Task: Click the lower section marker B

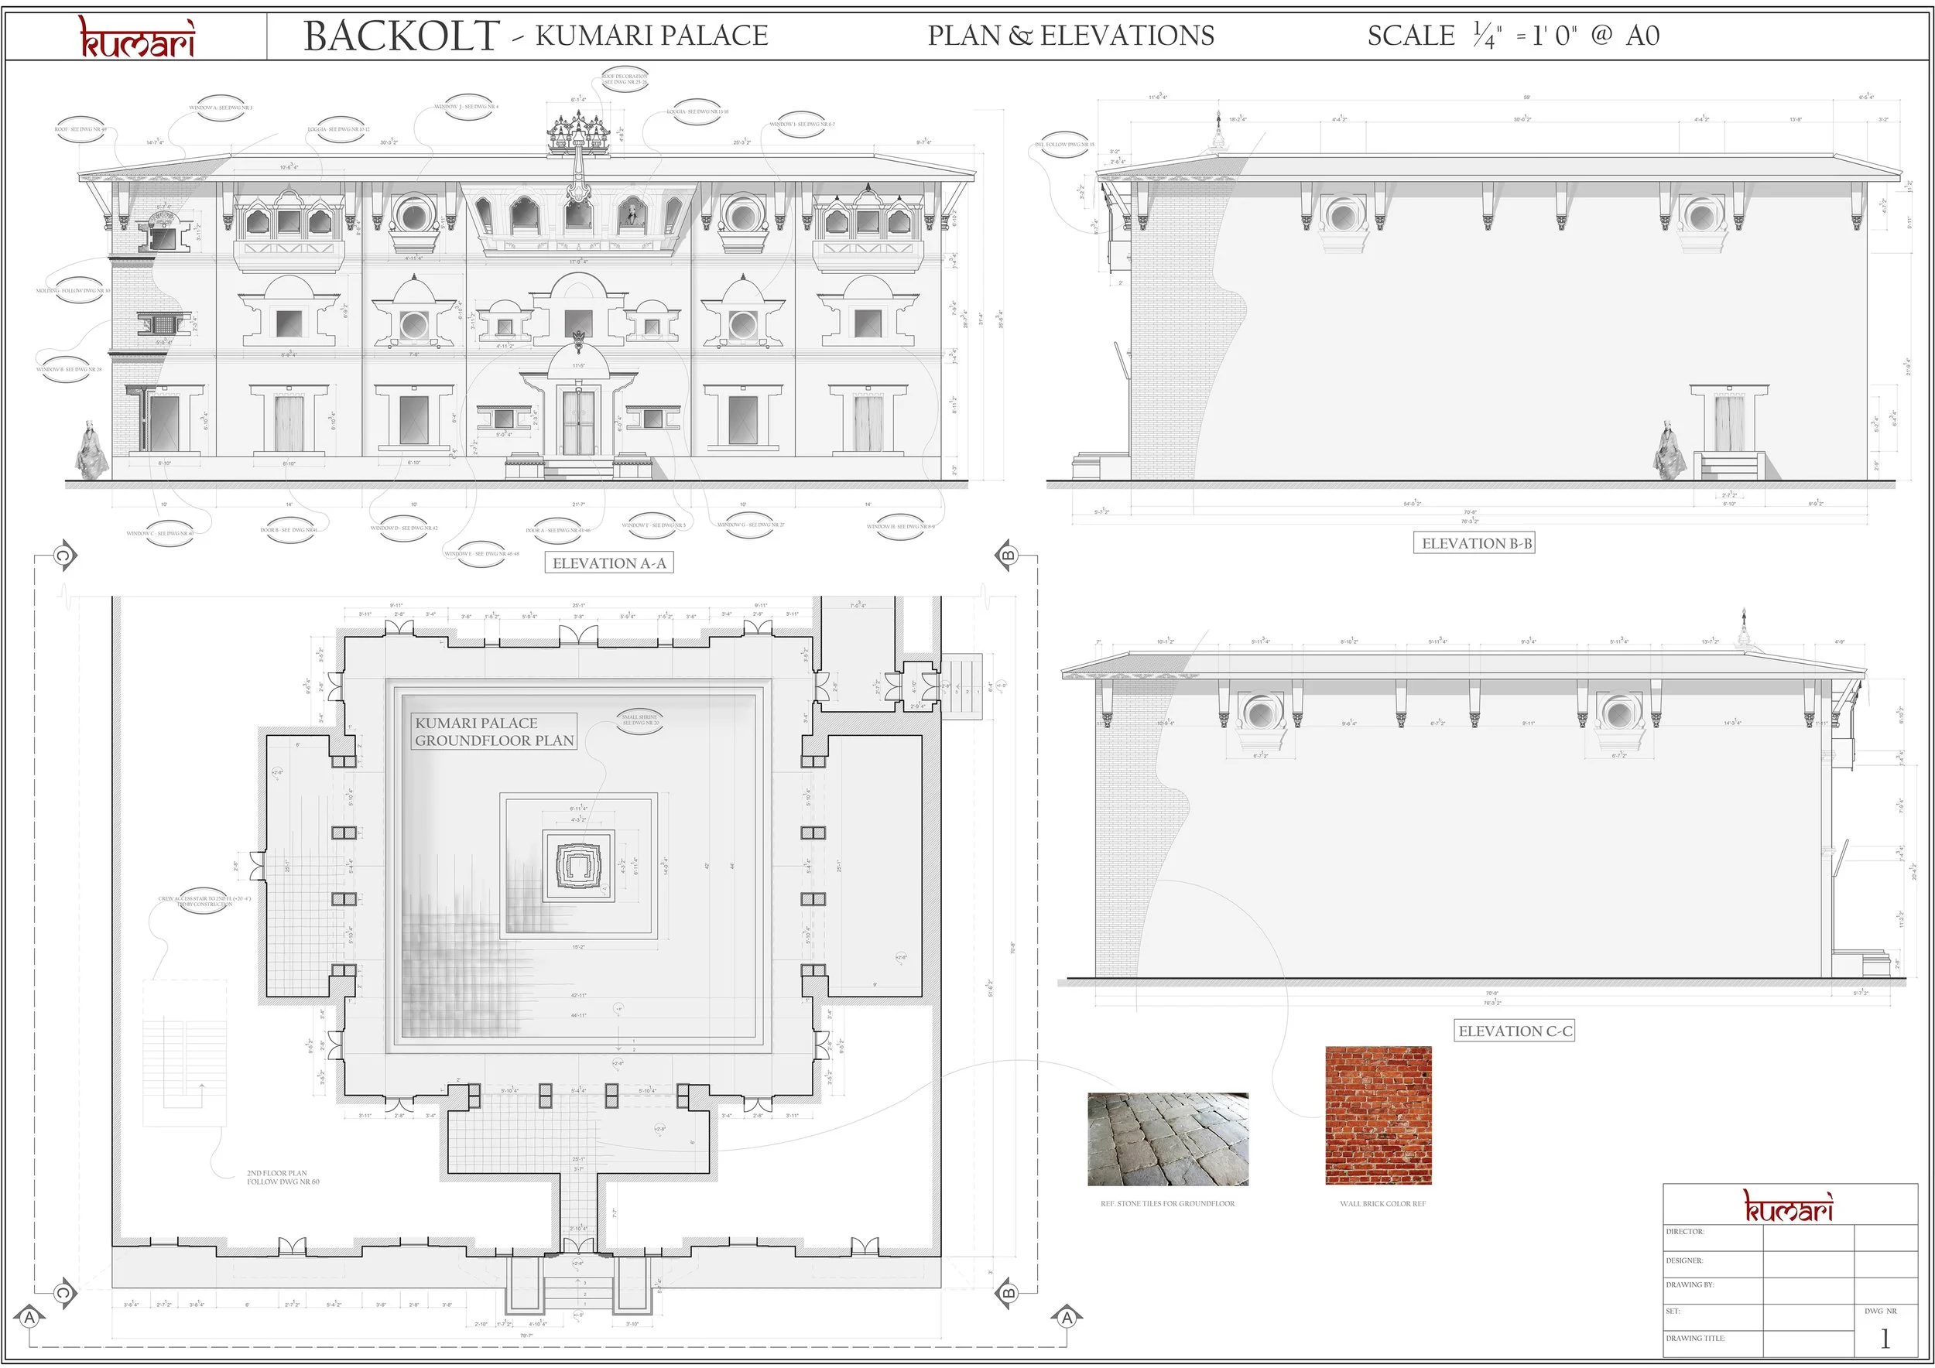Action: (1008, 1292)
